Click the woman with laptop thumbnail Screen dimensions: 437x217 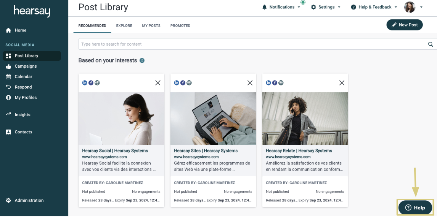(122, 119)
